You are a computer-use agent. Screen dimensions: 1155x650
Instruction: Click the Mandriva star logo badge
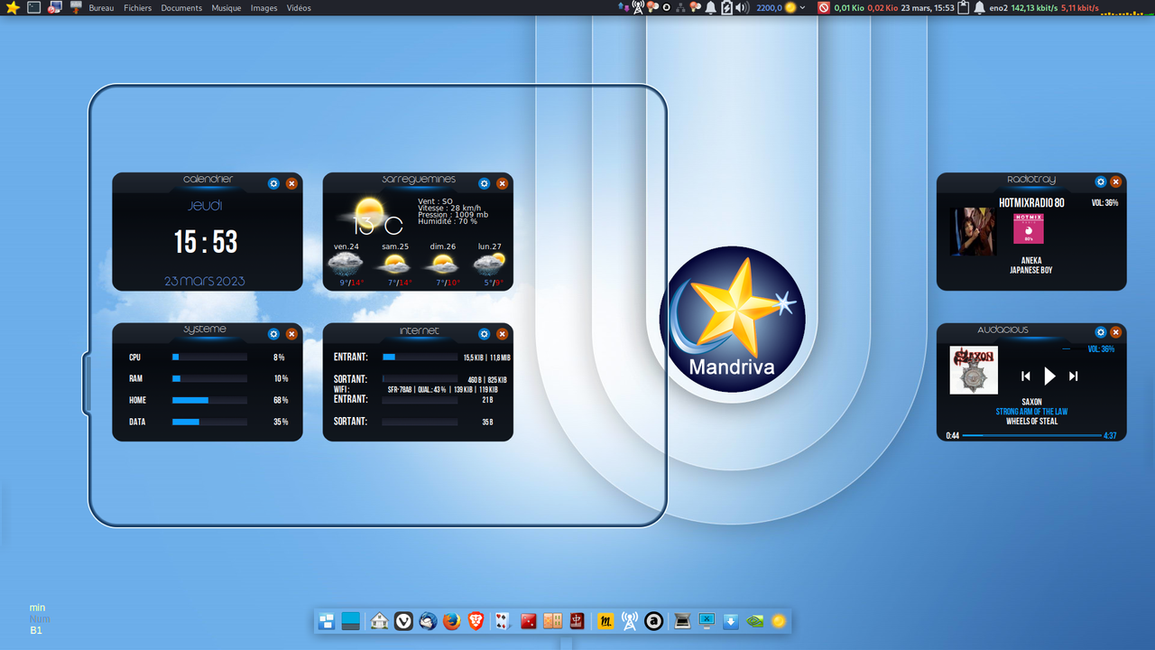(x=732, y=319)
